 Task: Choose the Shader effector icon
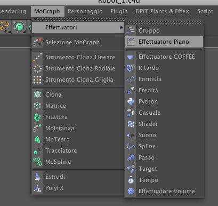[131, 124]
